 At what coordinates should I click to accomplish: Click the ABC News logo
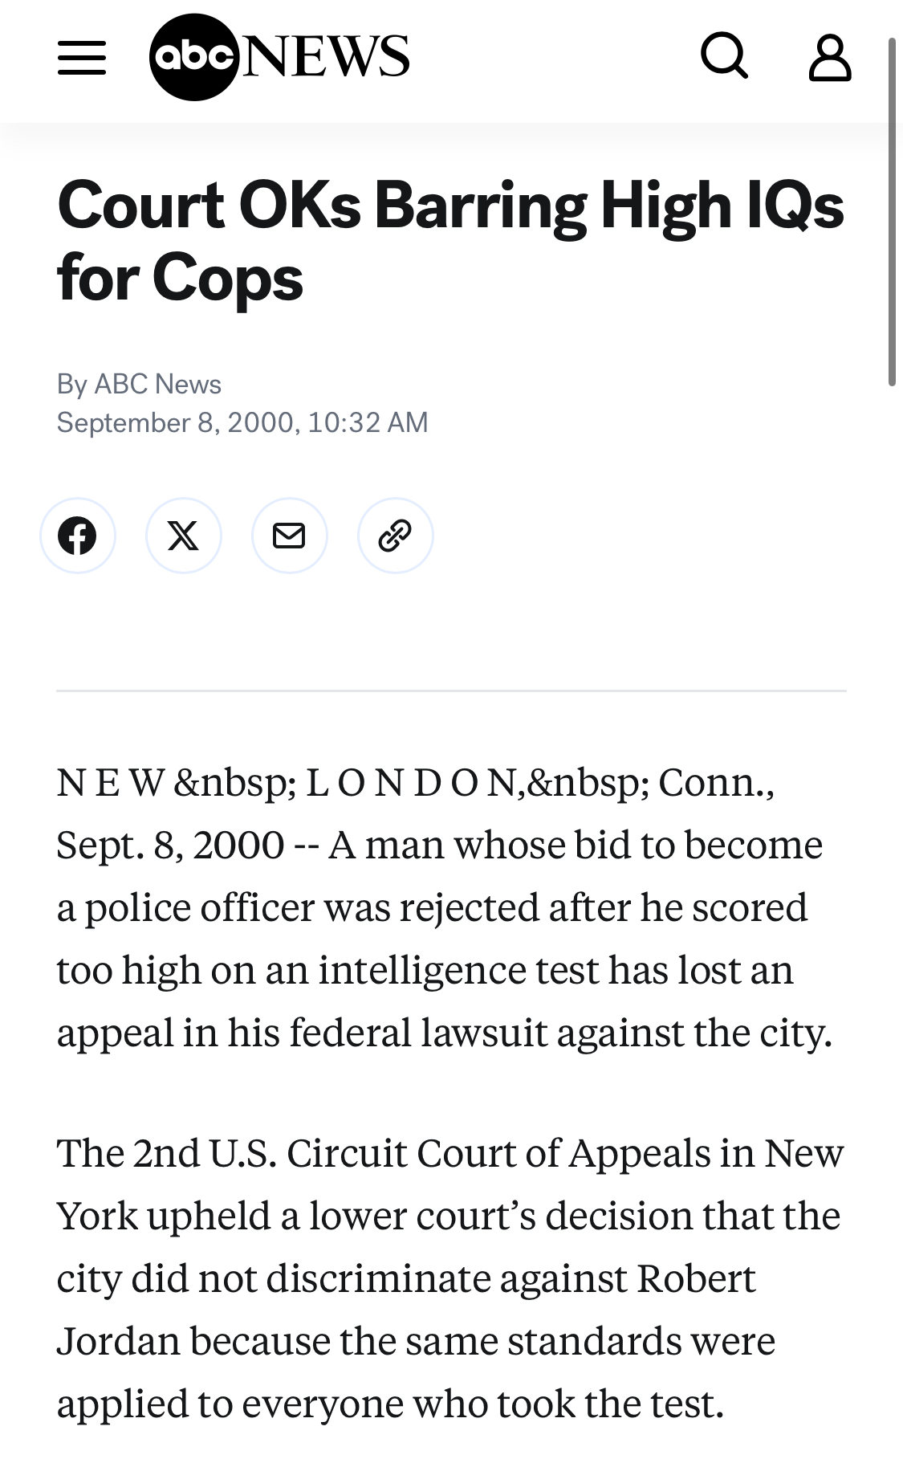pyautogui.click(x=195, y=57)
